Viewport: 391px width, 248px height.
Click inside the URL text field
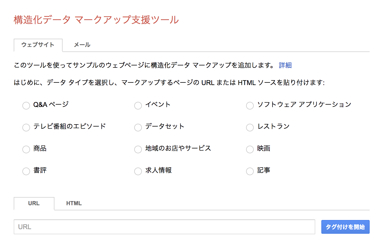pos(164,227)
